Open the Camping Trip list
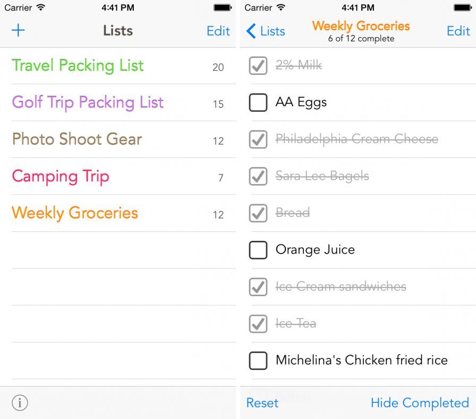The image size is (476, 419). [61, 177]
